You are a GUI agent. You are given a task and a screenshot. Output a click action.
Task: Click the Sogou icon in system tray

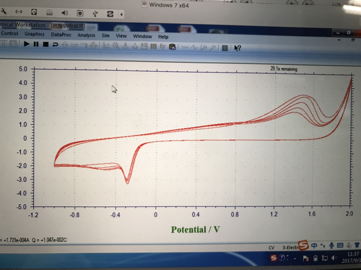coord(273,258)
